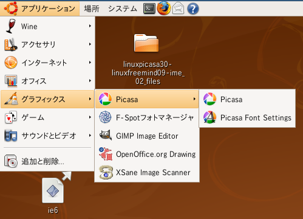The image size is (303, 219).
Task: Click the ゲーム playing cards icon
Action: pyautogui.click(x=11, y=117)
